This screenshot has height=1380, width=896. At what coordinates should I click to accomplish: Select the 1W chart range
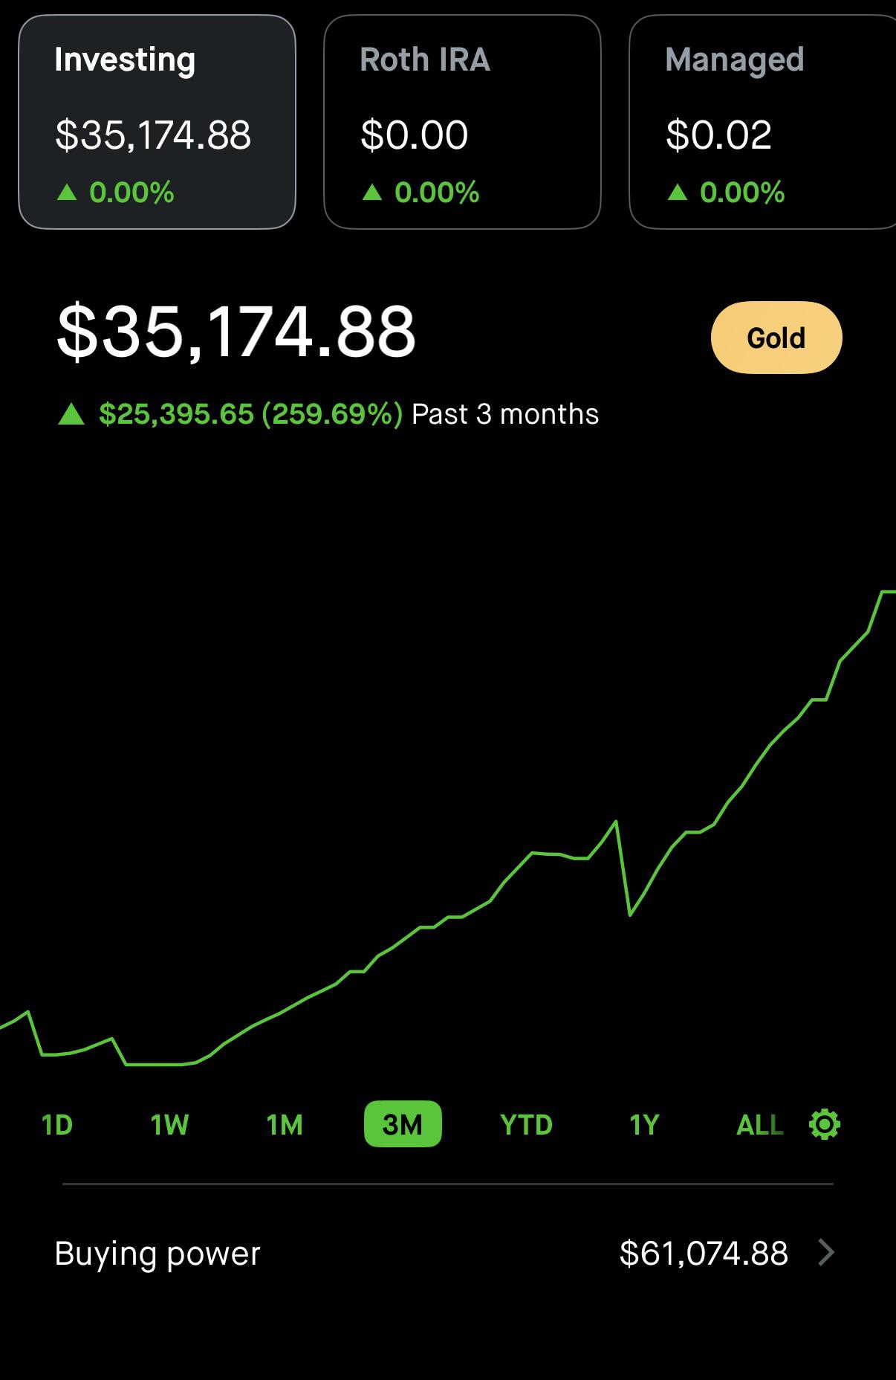coord(169,1124)
